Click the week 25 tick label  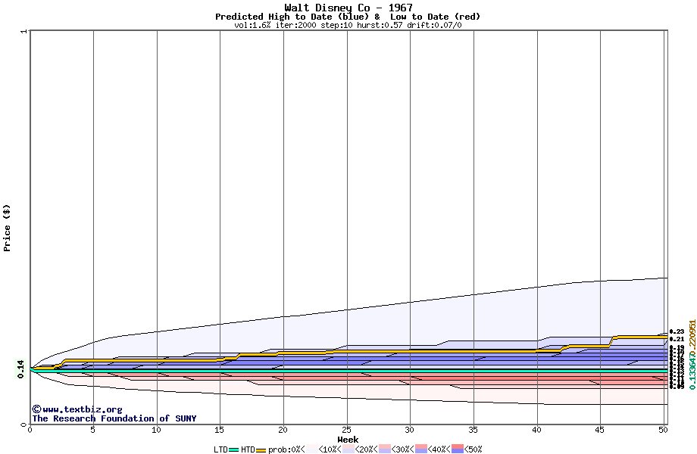(346, 430)
